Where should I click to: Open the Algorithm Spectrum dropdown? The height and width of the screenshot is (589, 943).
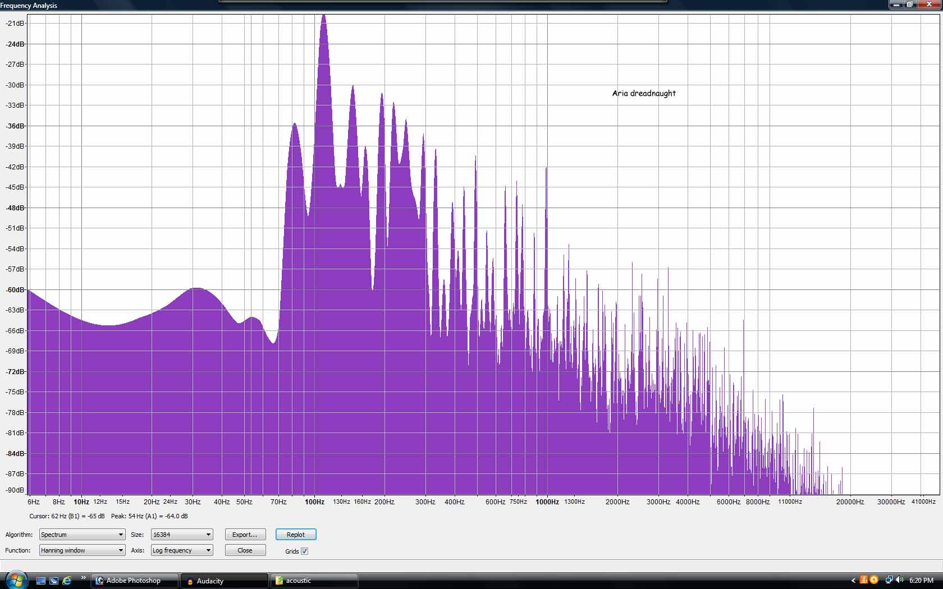point(82,535)
